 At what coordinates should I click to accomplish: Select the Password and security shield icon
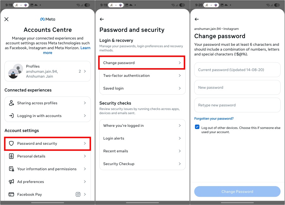point(11,143)
